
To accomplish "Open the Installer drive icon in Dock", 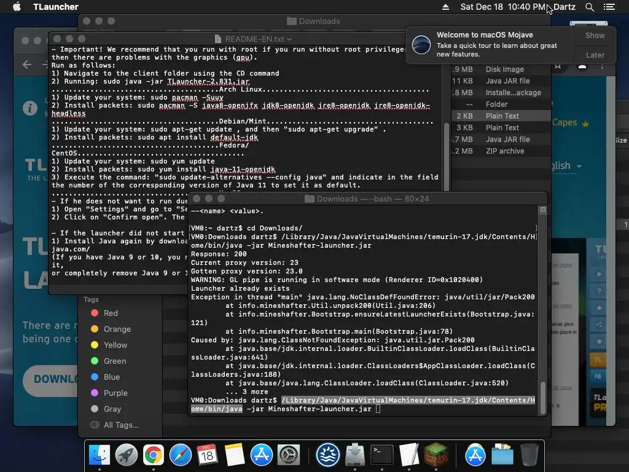I will (x=355, y=455).
